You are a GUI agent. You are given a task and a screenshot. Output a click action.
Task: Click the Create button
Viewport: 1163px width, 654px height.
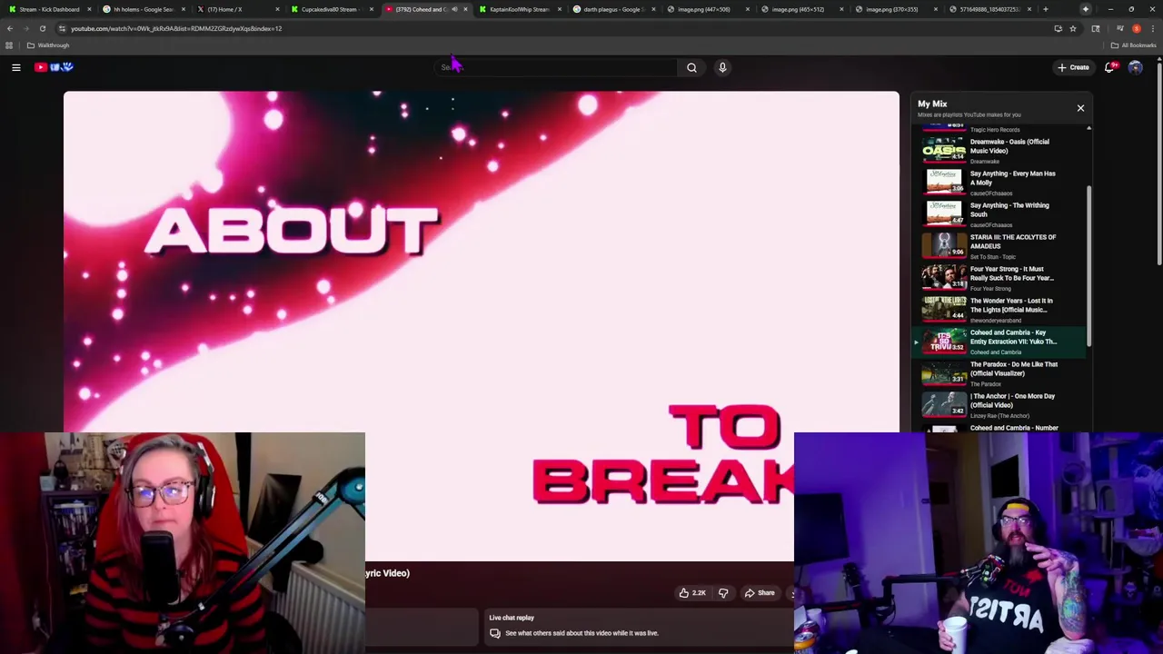pyautogui.click(x=1073, y=67)
